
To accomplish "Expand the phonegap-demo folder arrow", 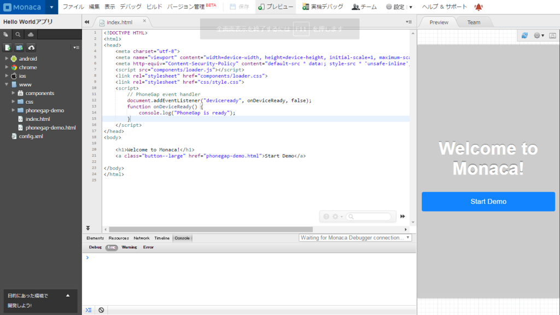I will [13, 110].
